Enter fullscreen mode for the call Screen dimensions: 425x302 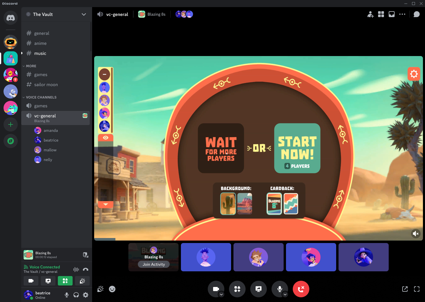[x=416, y=289]
